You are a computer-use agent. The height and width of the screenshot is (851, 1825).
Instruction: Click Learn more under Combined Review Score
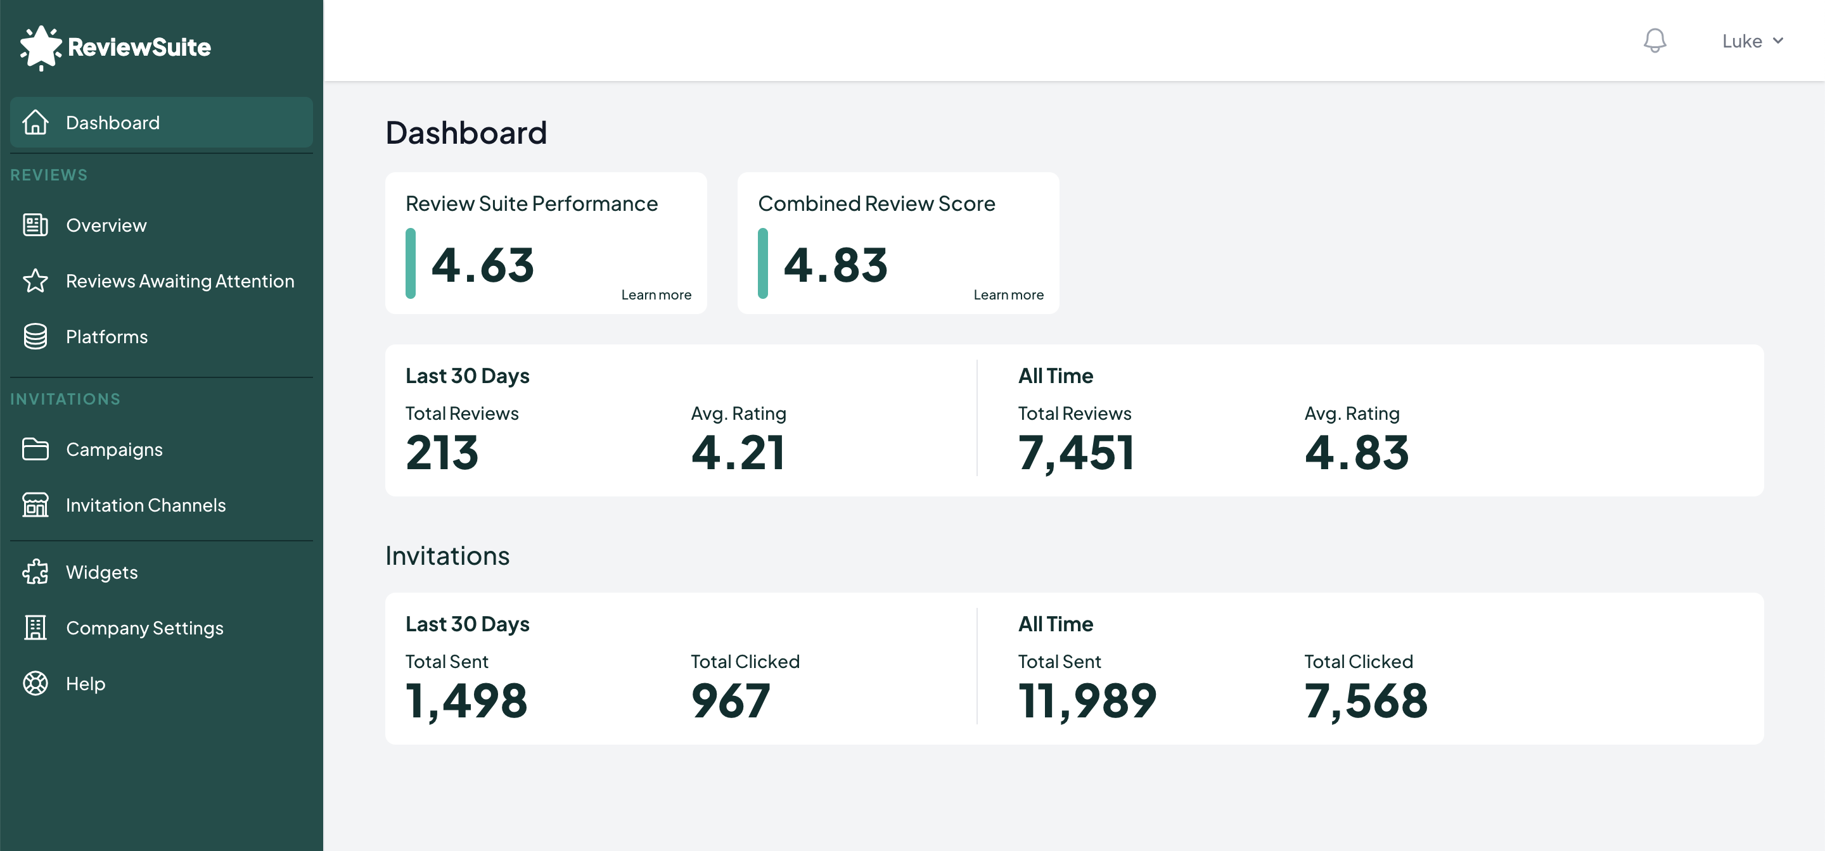click(x=1008, y=294)
